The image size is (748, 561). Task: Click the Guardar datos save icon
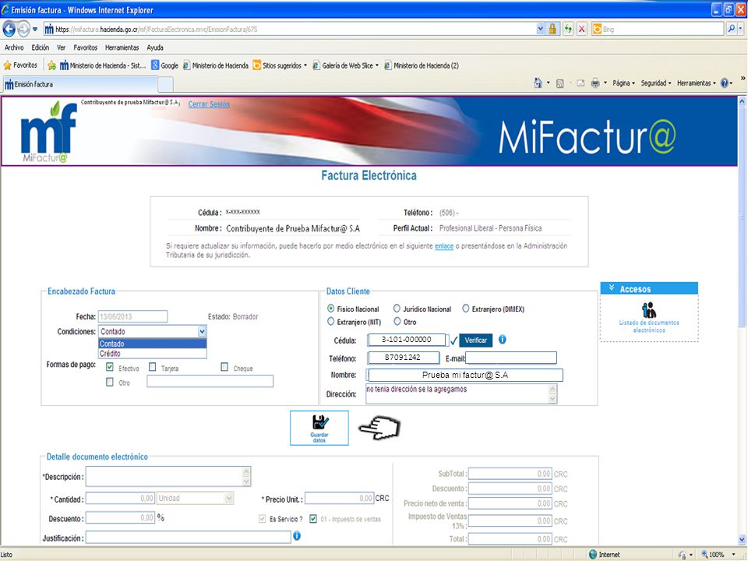coord(319,428)
